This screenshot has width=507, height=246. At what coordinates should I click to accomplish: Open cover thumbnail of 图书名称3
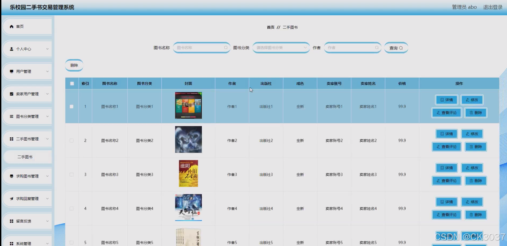tap(188, 173)
